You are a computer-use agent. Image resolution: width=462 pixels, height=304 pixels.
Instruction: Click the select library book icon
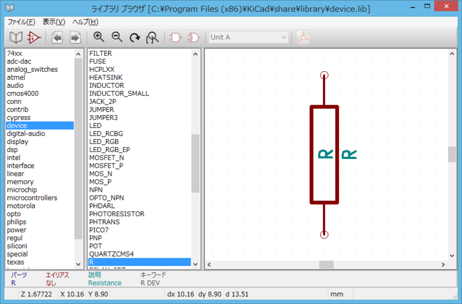(x=16, y=38)
